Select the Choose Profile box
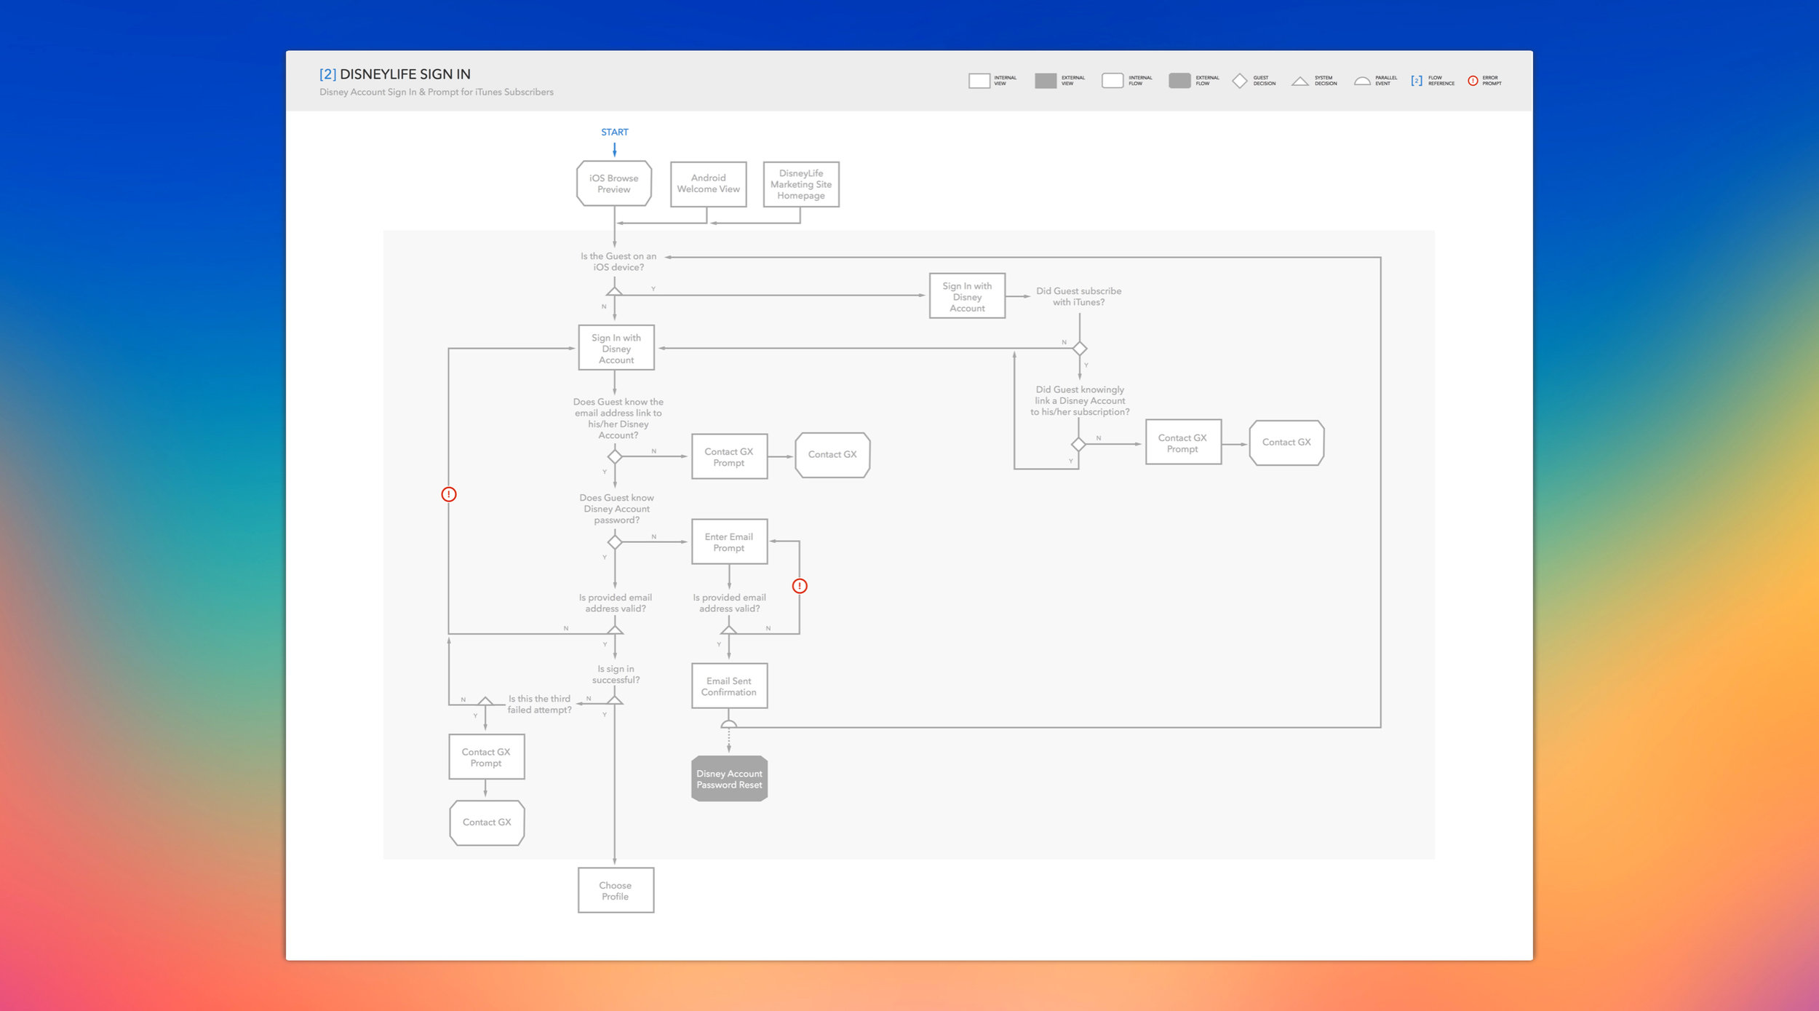This screenshot has height=1011, width=1819. click(x=616, y=890)
